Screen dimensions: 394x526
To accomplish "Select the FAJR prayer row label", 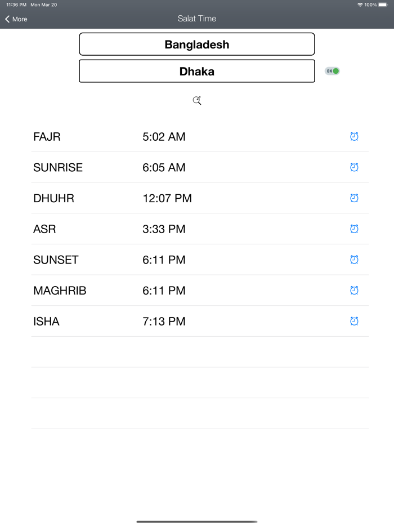I will click(x=47, y=137).
